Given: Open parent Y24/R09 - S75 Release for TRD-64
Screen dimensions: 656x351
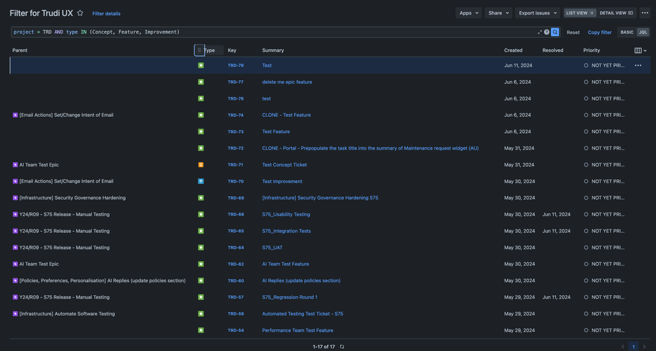Looking at the screenshot, I should pyautogui.click(x=64, y=247).
